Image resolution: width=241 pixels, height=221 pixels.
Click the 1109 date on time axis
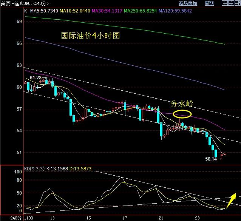click(29, 218)
